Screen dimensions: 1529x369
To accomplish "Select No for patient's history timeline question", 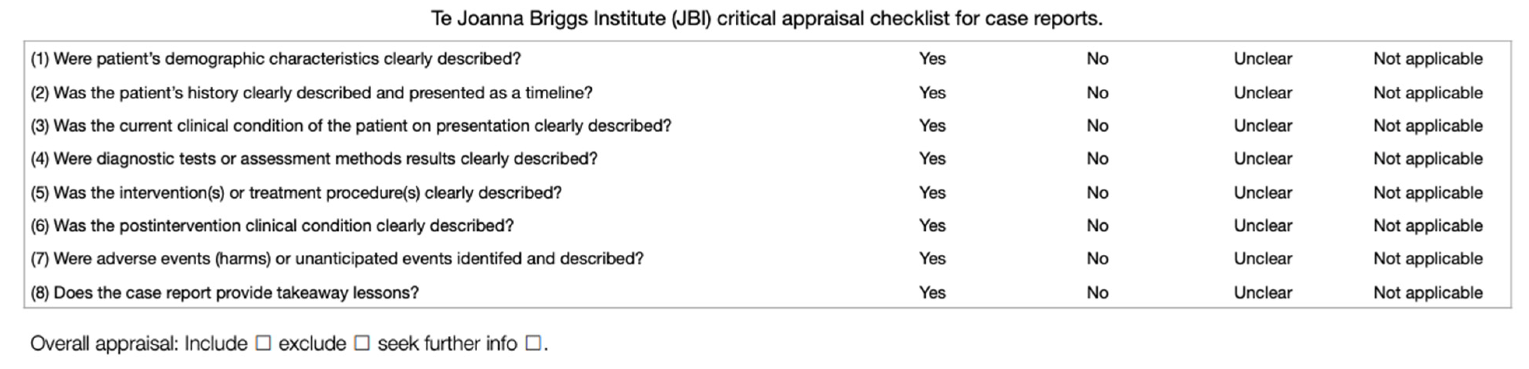I will point(1097,93).
